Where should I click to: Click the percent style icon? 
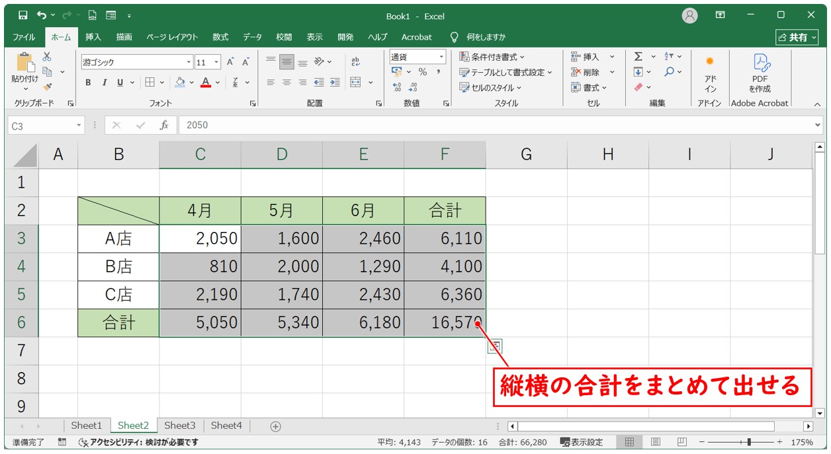pyautogui.click(x=422, y=72)
